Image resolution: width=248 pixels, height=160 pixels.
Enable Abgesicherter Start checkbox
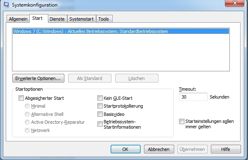tap(21, 98)
